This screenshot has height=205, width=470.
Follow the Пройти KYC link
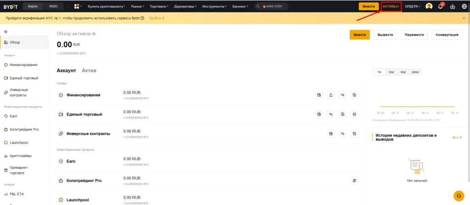coord(157,18)
